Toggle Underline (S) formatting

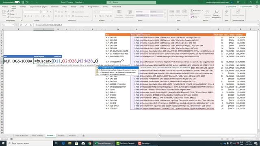pos(31,16)
